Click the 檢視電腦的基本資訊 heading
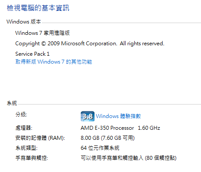The height and width of the screenshot is (172, 201). click(x=38, y=8)
